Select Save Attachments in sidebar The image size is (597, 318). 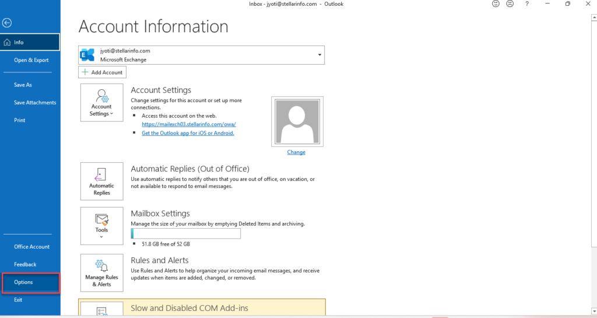pyautogui.click(x=35, y=103)
